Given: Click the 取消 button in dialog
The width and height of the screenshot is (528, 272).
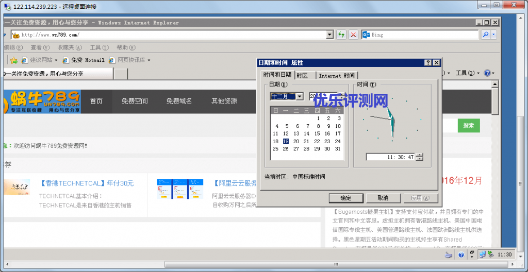Looking at the screenshot, I should 383,198.
